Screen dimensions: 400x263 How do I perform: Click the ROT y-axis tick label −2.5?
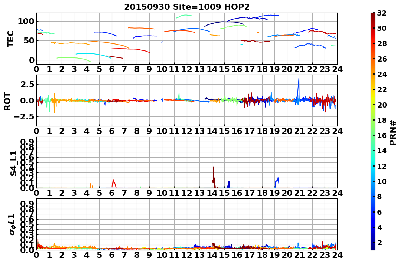24,117
